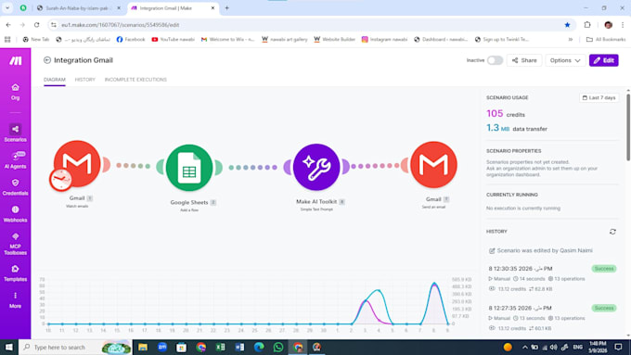Open Credentials in the sidebar
Screen dimensions: 631x355
coord(15,187)
